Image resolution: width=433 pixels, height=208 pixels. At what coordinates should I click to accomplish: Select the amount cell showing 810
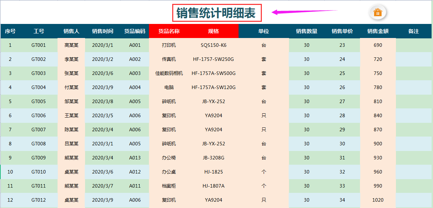[x=378, y=101]
